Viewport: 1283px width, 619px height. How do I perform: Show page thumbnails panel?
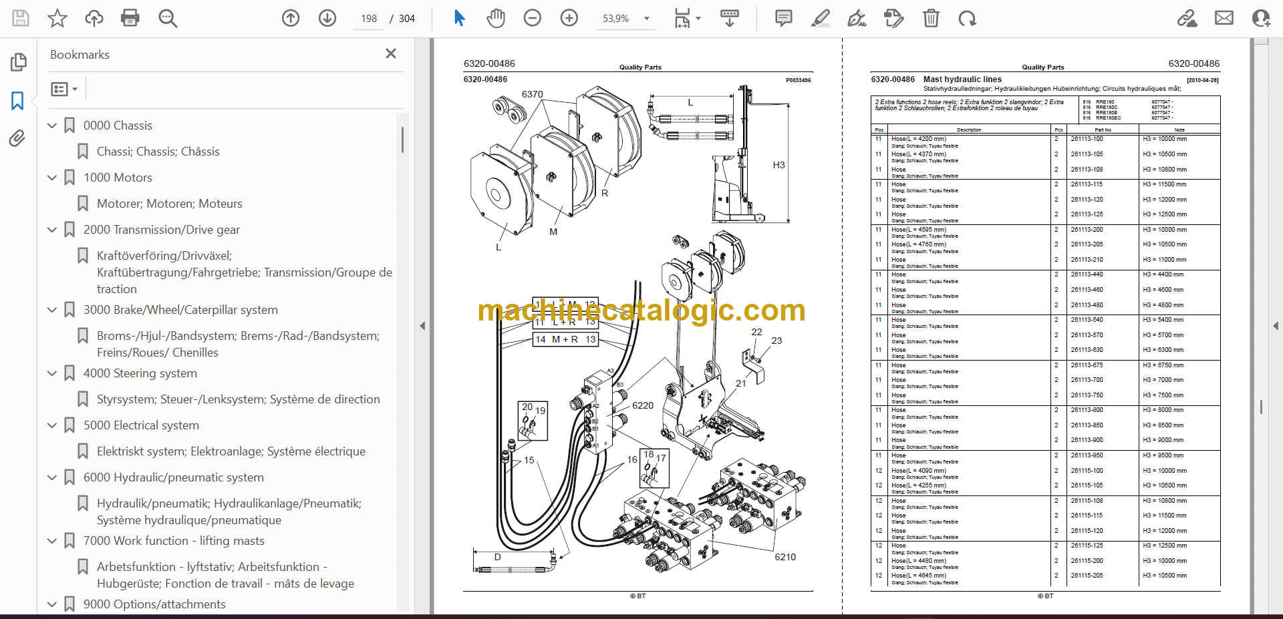click(x=18, y=62)
